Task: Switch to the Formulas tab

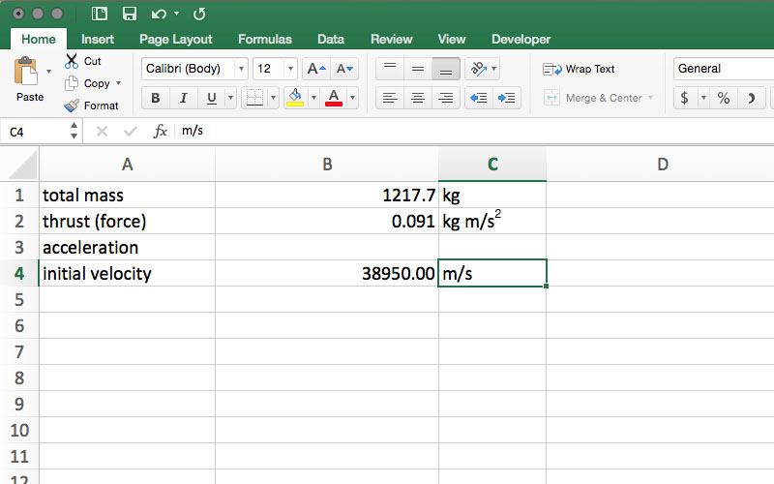Action: (264, 40)
